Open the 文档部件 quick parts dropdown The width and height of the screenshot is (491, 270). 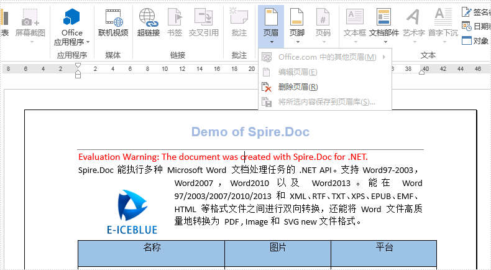383,42
